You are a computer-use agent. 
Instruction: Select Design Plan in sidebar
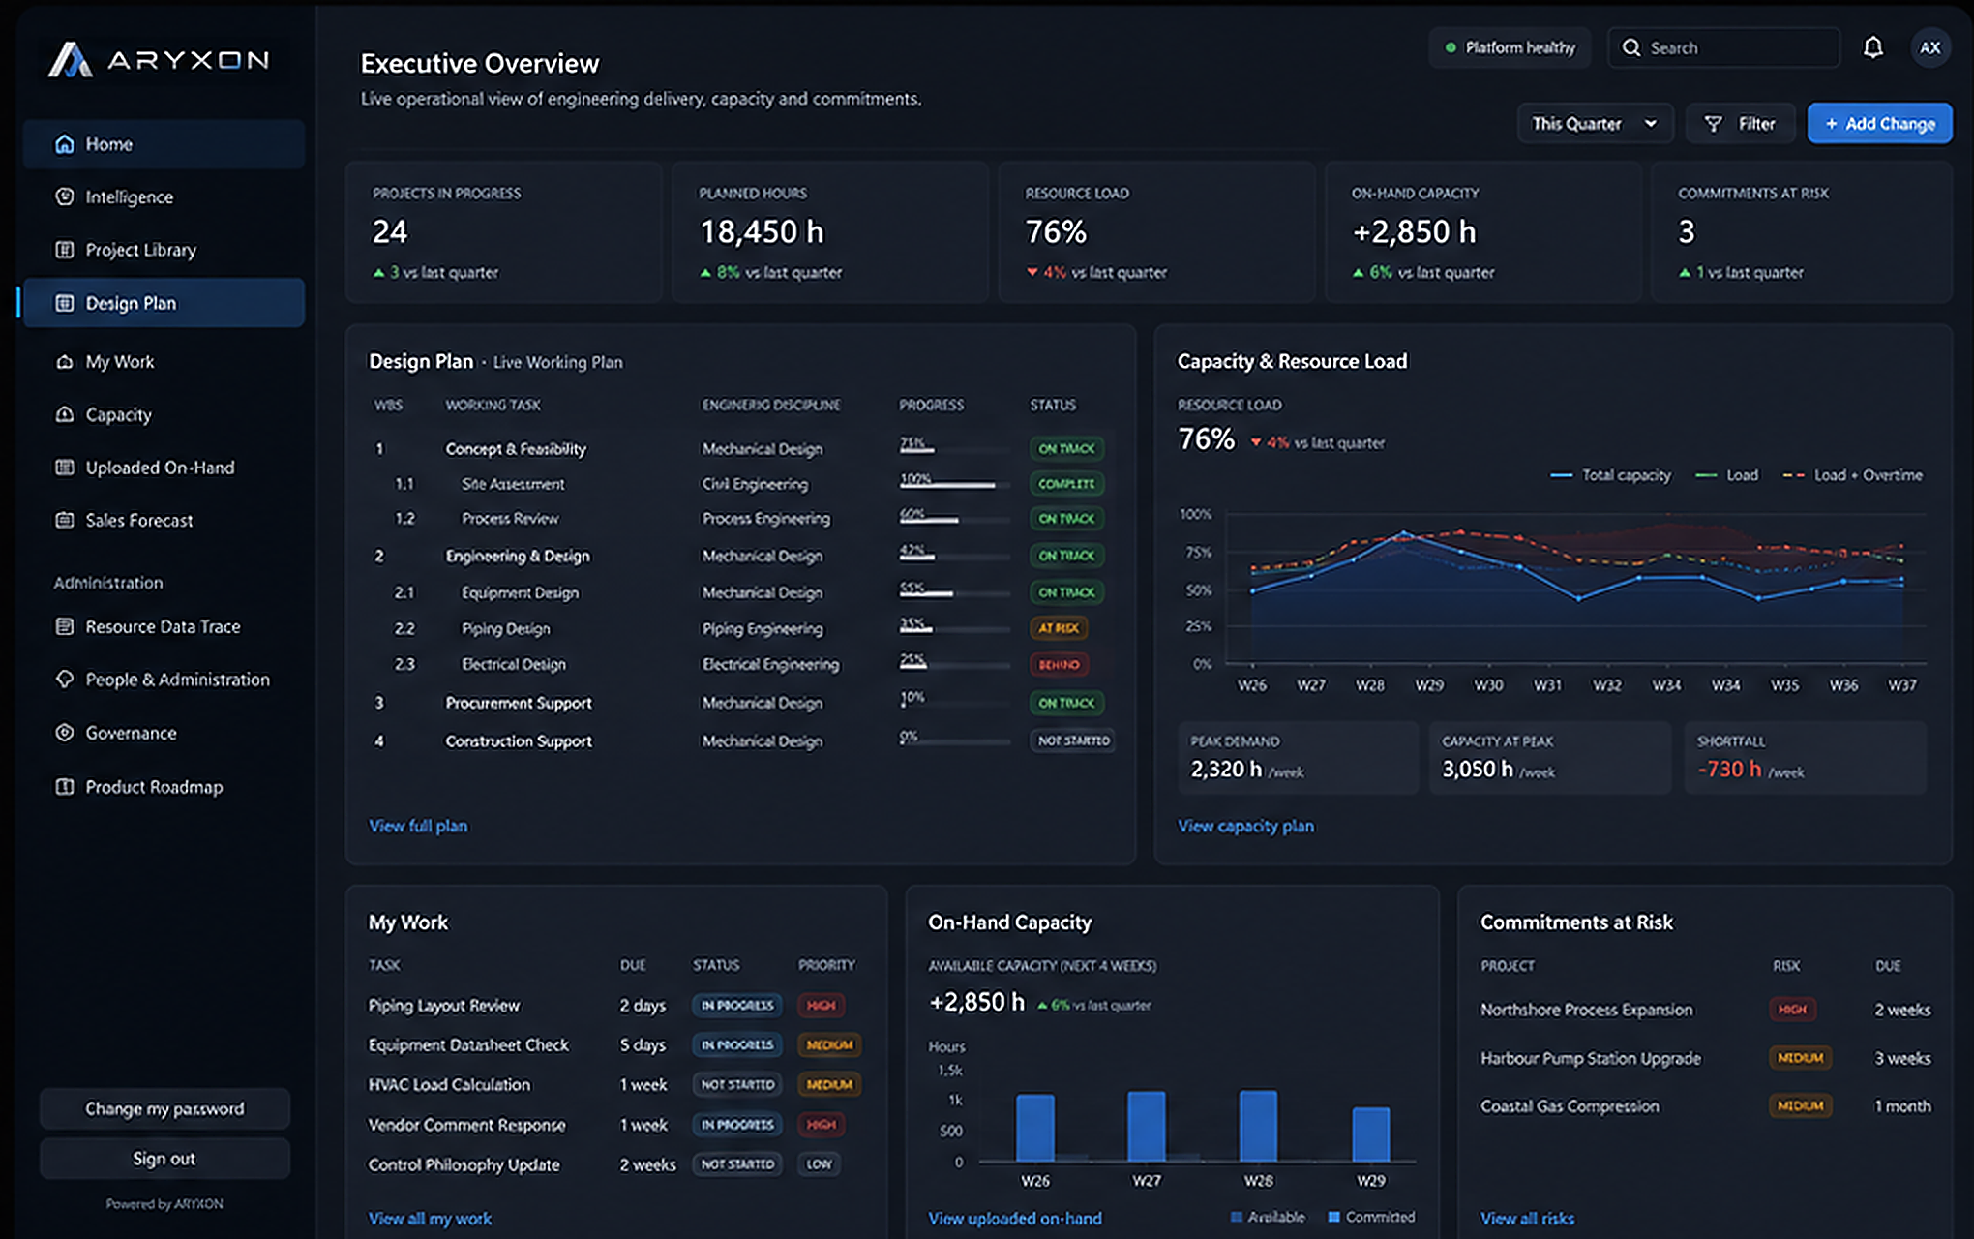pos(164,303)
